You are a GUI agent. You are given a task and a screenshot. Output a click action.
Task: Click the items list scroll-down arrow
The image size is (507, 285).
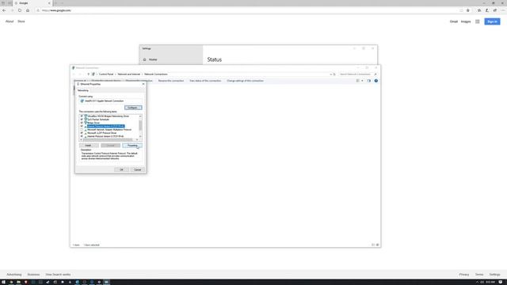click(x=140, y=136)
